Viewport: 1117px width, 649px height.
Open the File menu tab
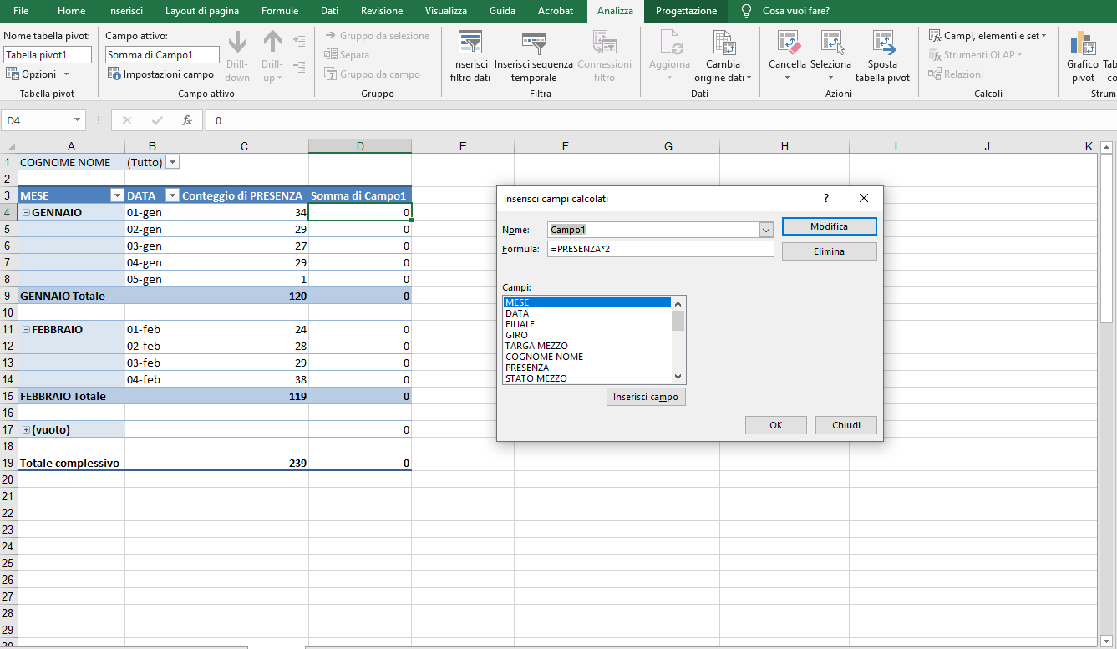(21, 11)
